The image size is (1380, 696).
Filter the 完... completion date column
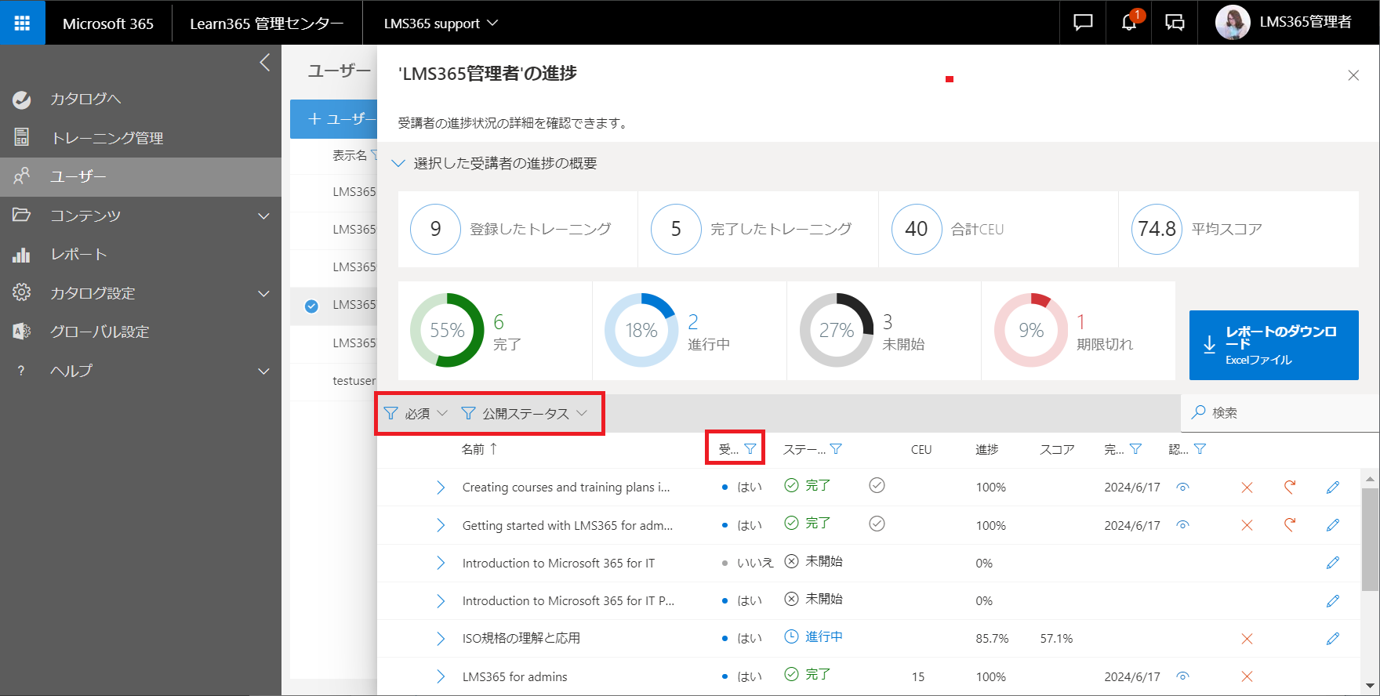coord(1135,449)
